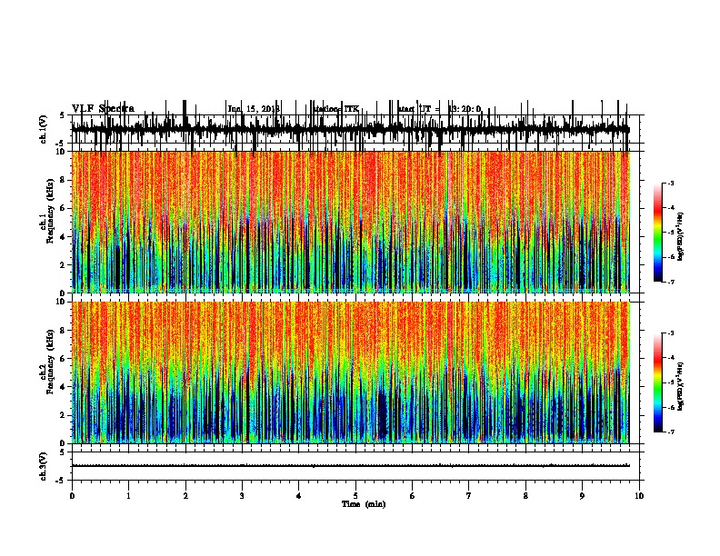Viewport: 720px width, 556px height.
Task: Click time axis tick label 3
Action: [x=242, y=496]
